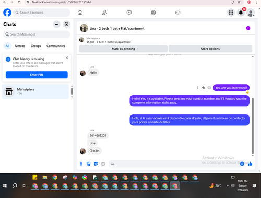This screenshot has height=198, width=261.
Task: Click the Search Messenger field
Action: click(x=37, y=34)
